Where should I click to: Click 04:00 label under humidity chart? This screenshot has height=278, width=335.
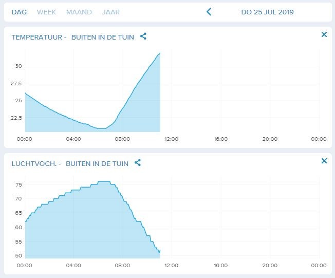point(73,265)
